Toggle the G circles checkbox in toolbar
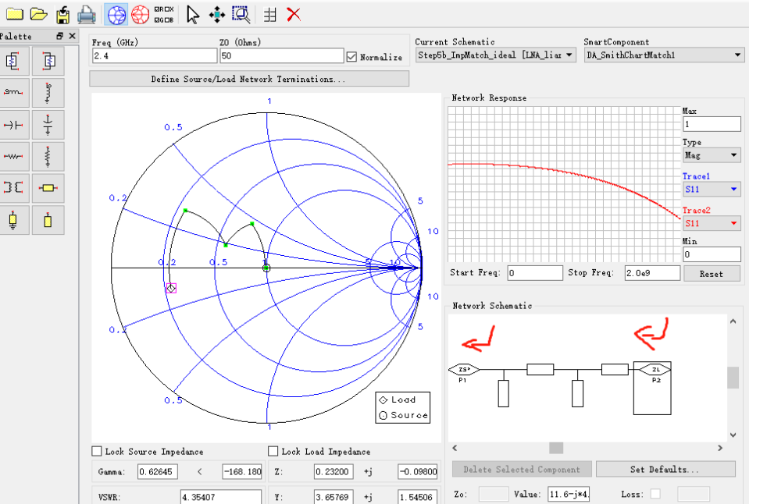The image size is (767, 504). click(159, 20)
